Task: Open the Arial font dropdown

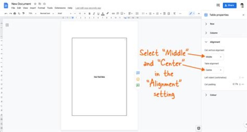Action: [x=64, y=14]
